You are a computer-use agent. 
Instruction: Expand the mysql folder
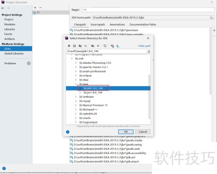pyautogui.click(x=76, y=101)
